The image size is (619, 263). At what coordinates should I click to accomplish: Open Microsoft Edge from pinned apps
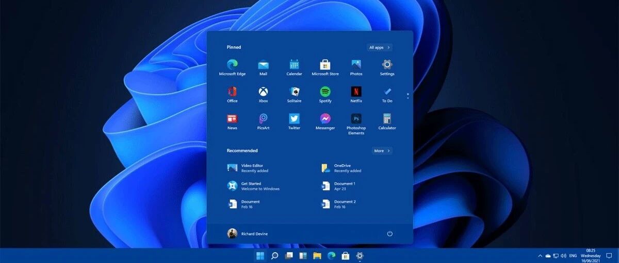point(232,67)
